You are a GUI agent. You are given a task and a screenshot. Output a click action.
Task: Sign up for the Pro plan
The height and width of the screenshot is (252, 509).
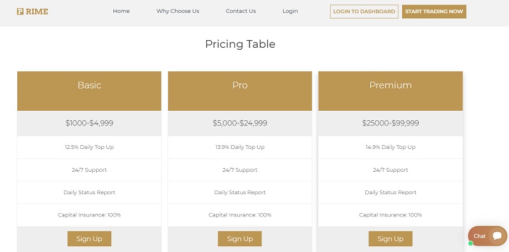[240, 239]
